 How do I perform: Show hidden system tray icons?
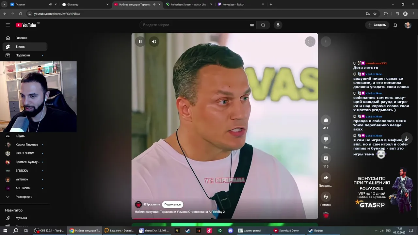click(376, 230)
